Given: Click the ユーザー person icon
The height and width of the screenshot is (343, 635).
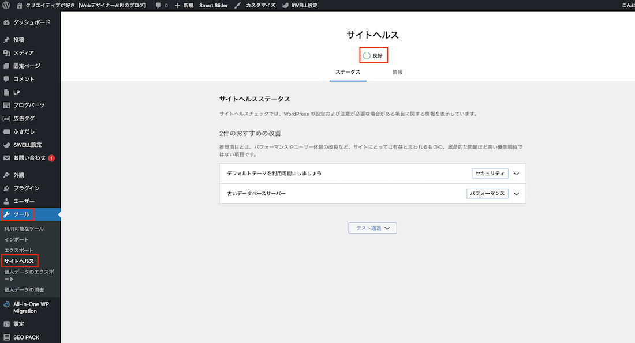Looking at the screenshot, I should click(x=6, y=201).
